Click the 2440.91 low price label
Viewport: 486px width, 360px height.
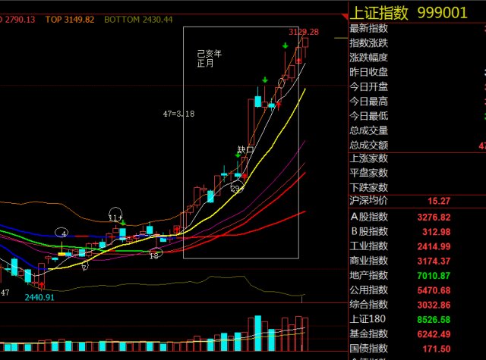coord(39,298)
